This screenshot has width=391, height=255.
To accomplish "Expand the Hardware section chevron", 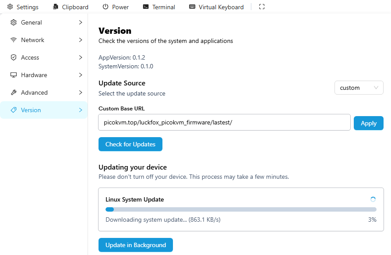I will [81, 75].
